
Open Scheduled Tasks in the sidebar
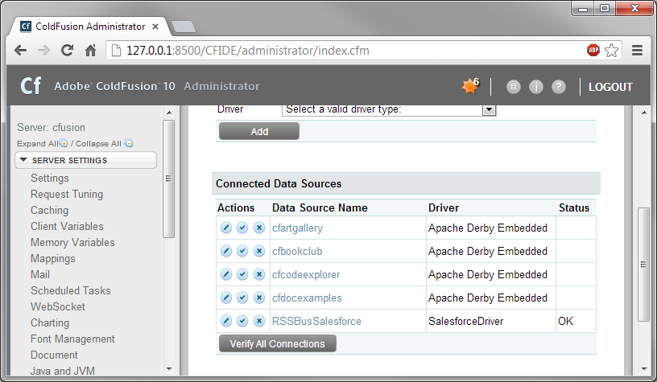71,290
